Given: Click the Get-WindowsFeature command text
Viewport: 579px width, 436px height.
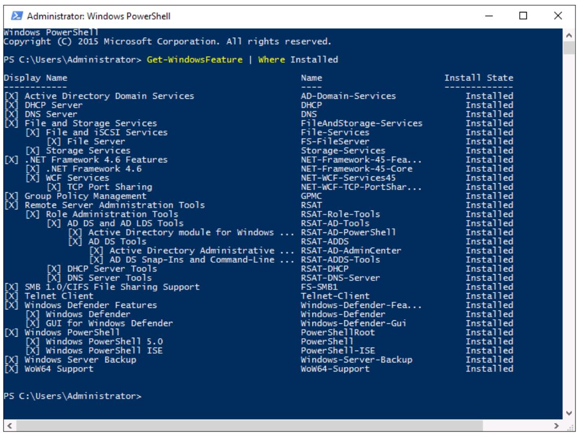Looking at the screenshot, I should tap(194, 60).
